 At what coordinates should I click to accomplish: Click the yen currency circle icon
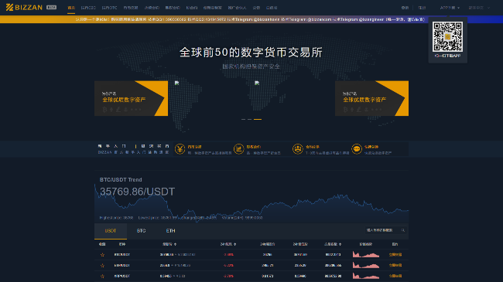coord(180,149)
